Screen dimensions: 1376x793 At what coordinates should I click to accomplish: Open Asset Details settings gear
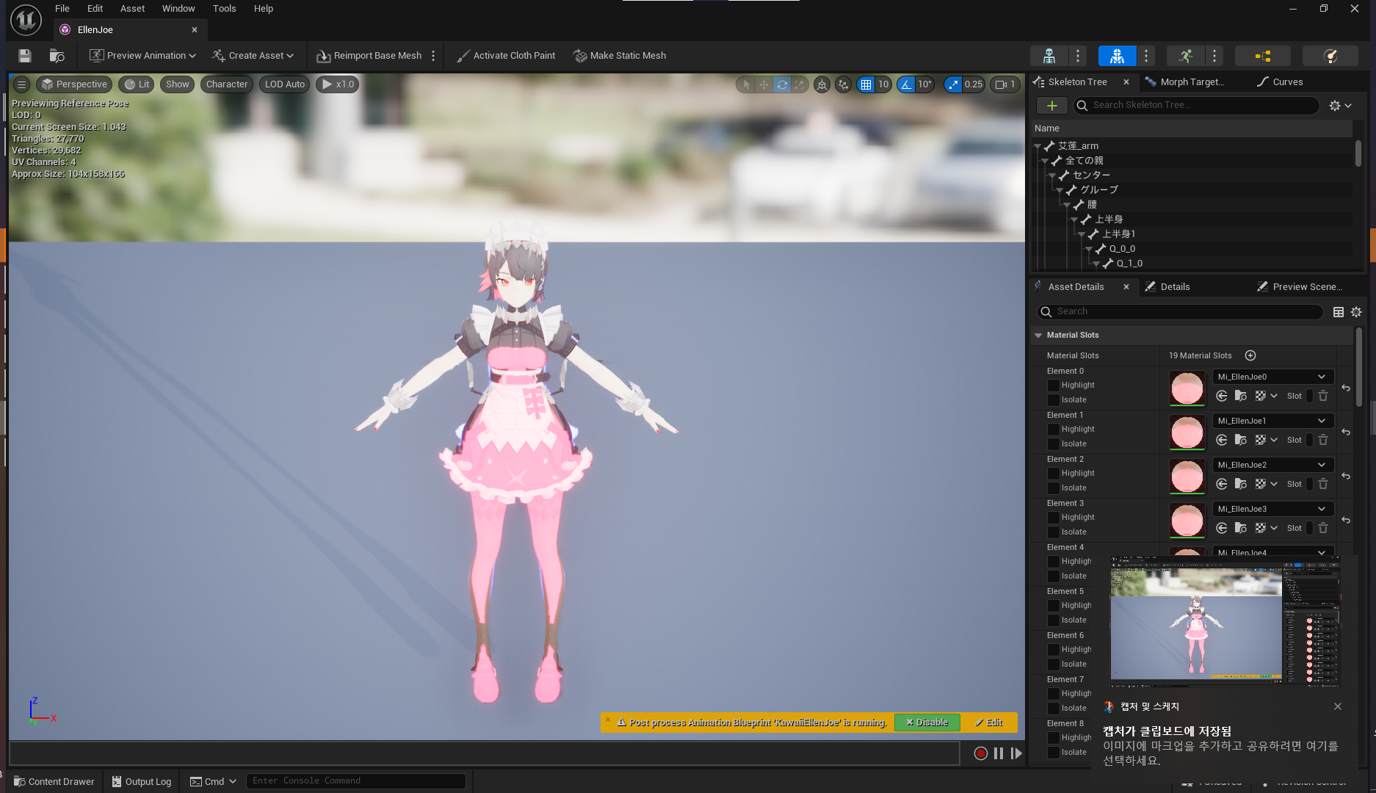[1356, 312]
